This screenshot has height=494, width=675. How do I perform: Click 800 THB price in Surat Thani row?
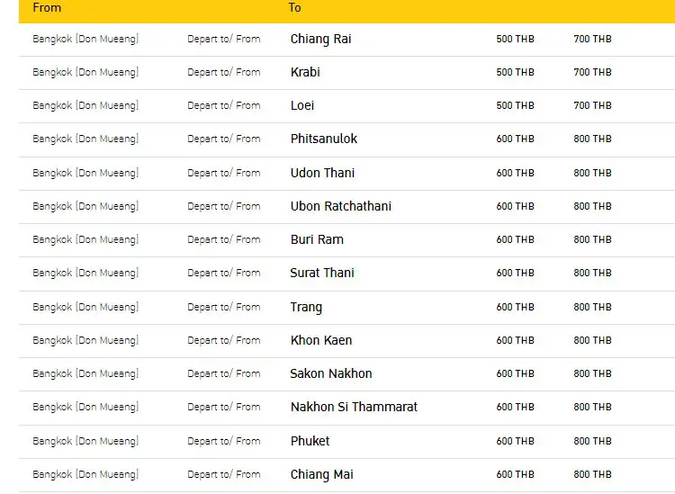pos(592,273)
